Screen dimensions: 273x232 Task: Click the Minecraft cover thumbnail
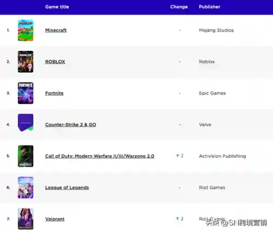[x=26, y=30]
